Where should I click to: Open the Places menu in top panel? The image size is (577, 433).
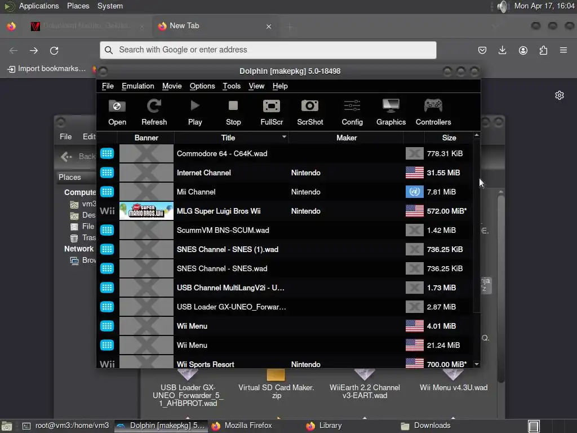pos(78,6)
